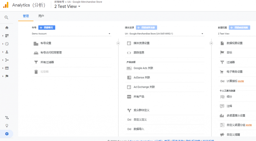Go to Home via house icon

(7, 28)
